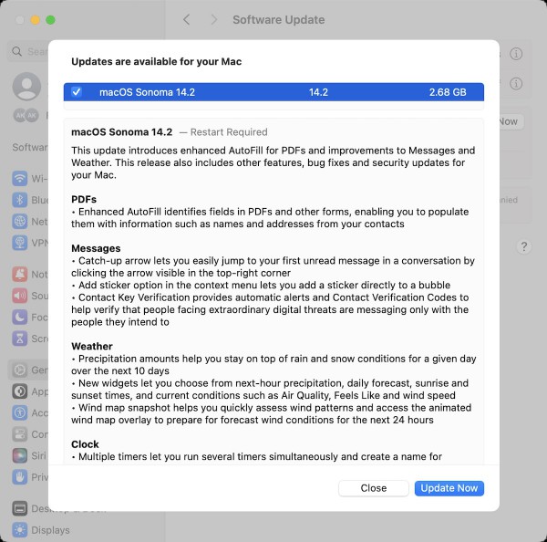The image size is (547, 542).
Task: Click the Clock section heading
Action: pyautogui.click(x=85, y=444)
